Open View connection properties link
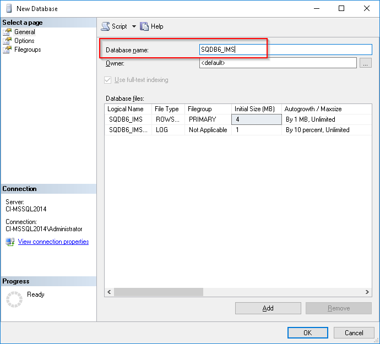380x344 pixels. 53,242
